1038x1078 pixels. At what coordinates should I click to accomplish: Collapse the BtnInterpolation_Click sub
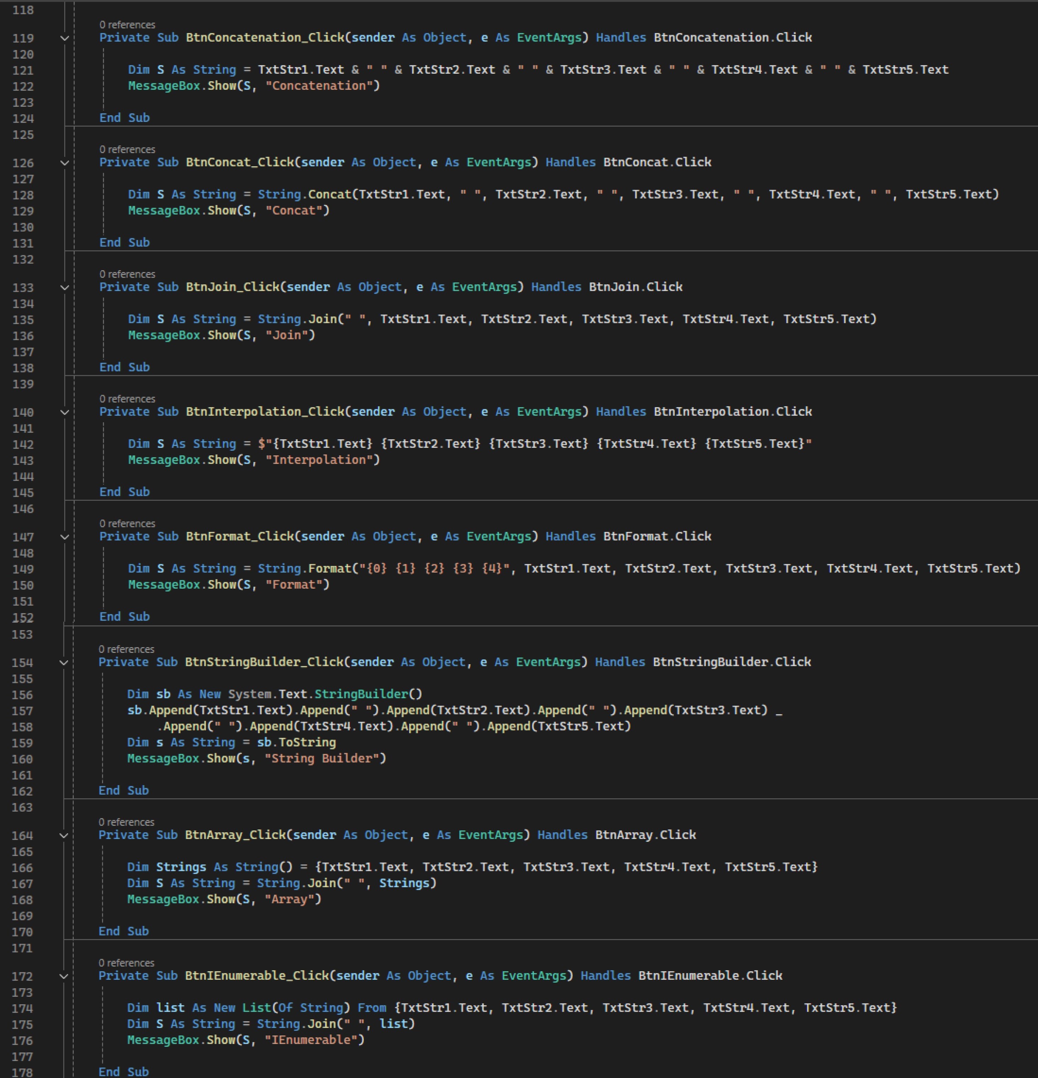pos(64,412)
